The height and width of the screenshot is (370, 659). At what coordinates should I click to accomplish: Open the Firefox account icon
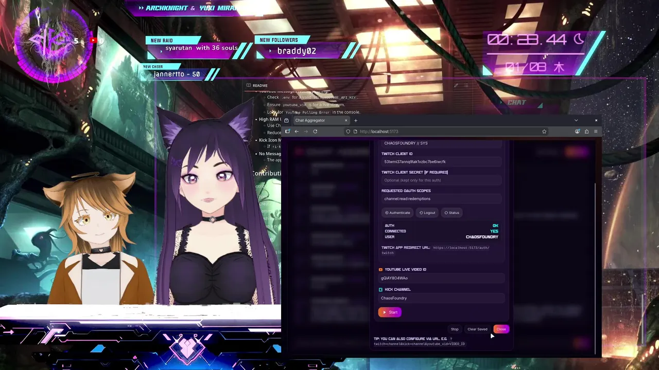577,132
